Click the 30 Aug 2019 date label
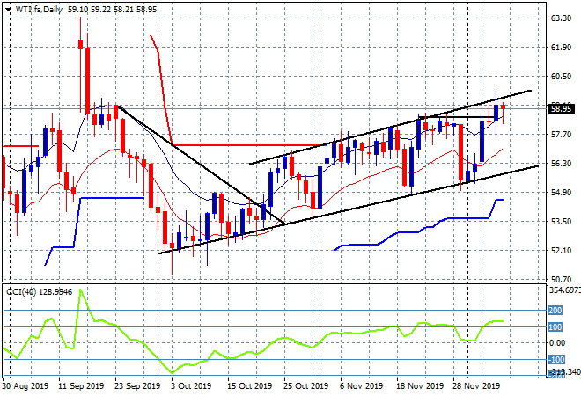581x396 pixels. (x=26, y=386)
